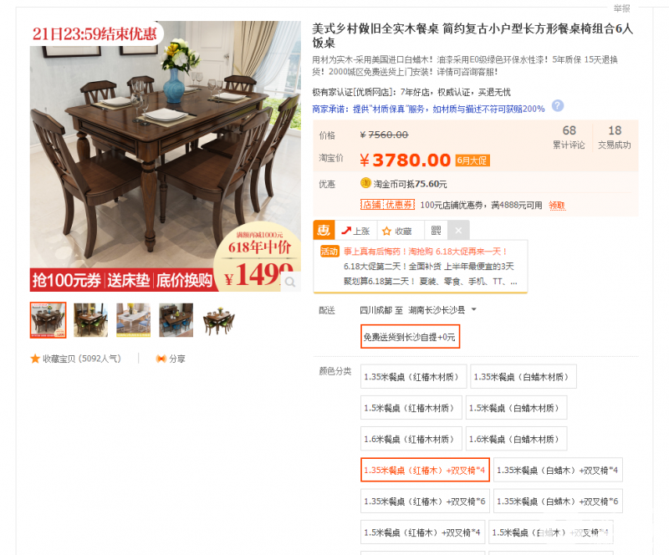Screen dimensions: 669x555
Task: Click the 收藏宝贝 star to favorite item
Action: click(35, 359)
